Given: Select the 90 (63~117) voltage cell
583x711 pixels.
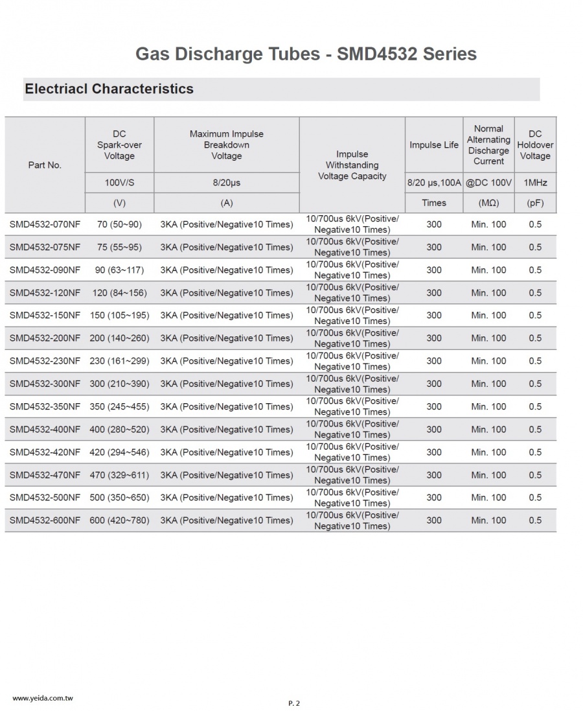Looking at the screenshot, I should click(x=119, y=270).
